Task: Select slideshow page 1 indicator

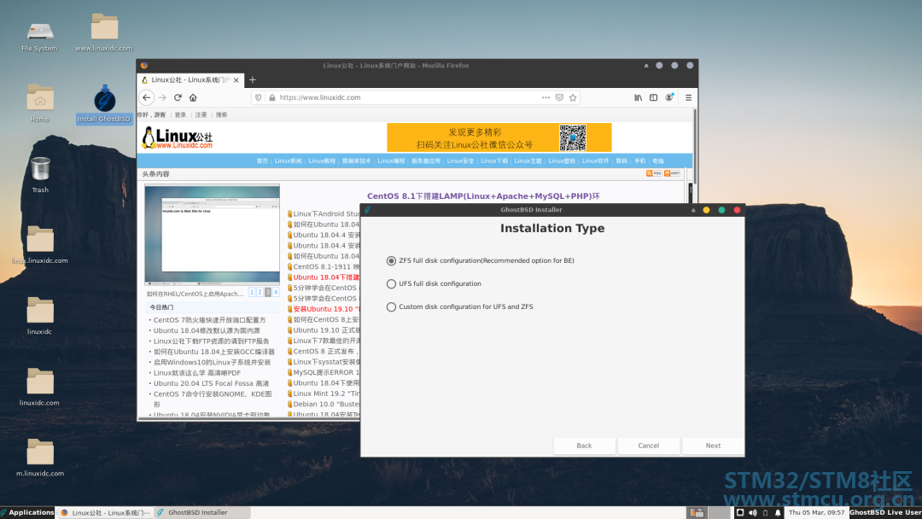Action: click(x=252, y=292)
